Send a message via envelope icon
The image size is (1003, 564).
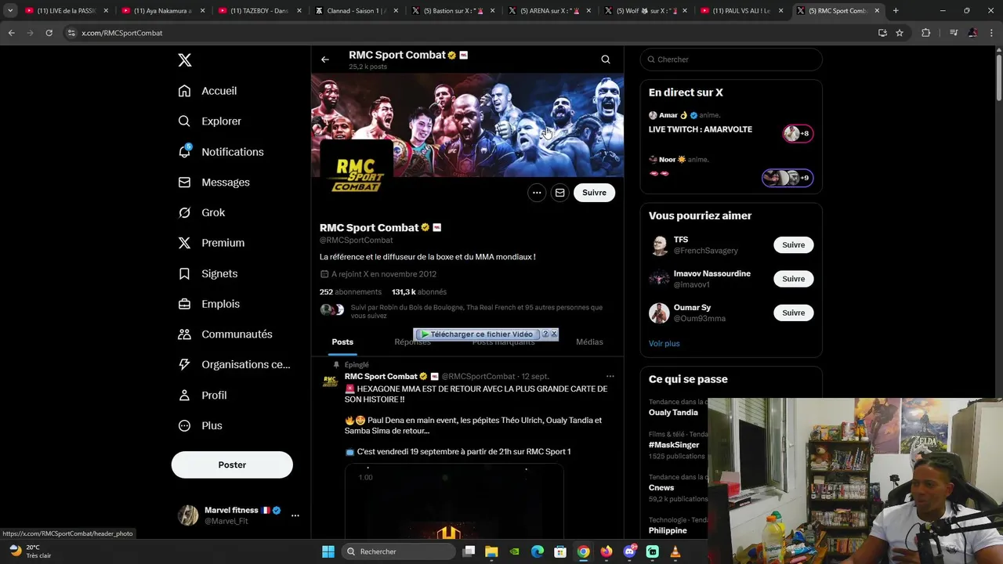pos(559,193)
